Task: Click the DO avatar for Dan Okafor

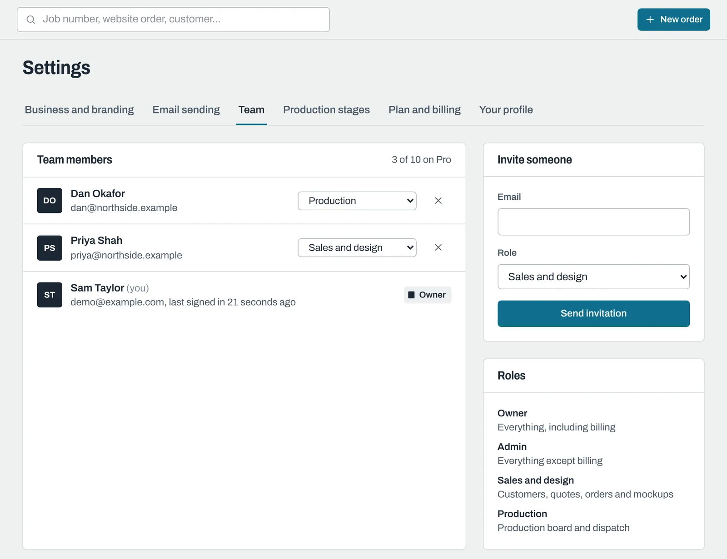Action: coord(50,201)
